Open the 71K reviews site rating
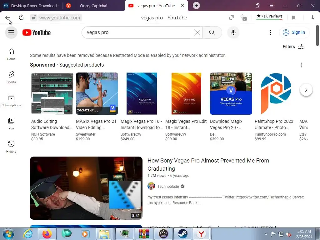The image size is (320, 240). pos(270,16)
